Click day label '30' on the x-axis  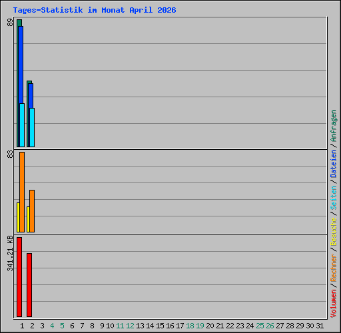click(x=310, y=326)
